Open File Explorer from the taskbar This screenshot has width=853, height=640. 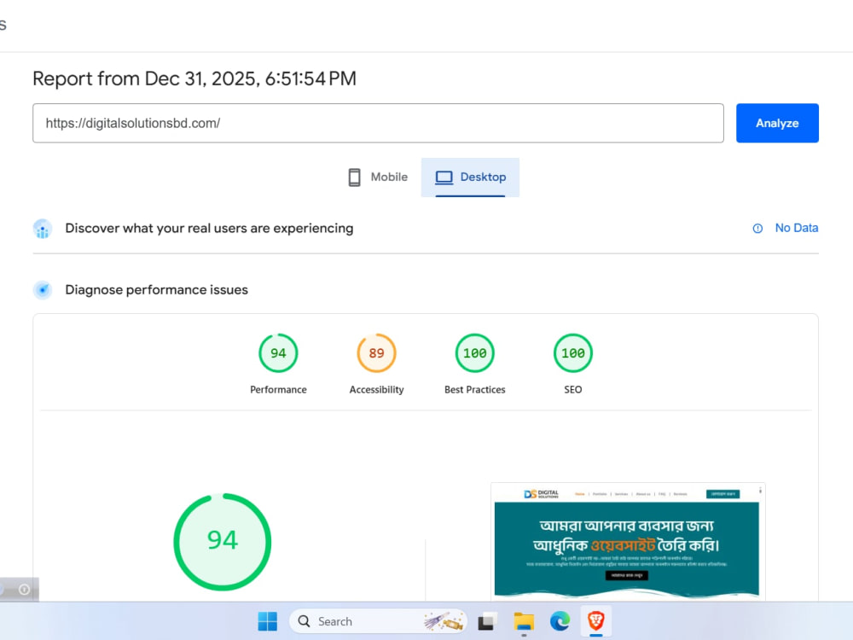tap(524, 621)
